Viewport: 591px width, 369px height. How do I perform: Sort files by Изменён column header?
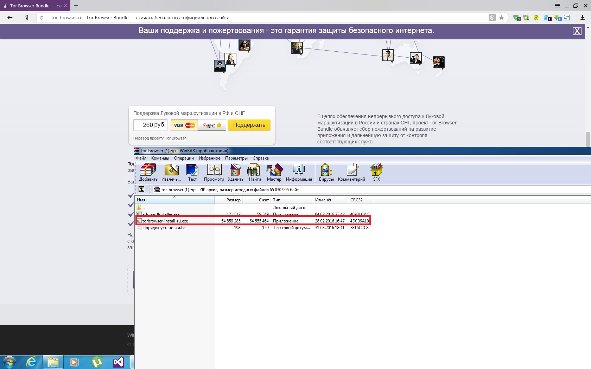331,200
